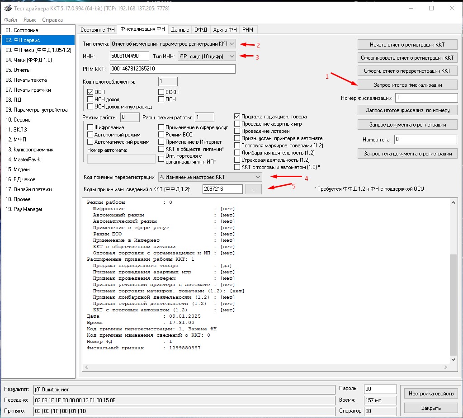Select 16. БД чеков sidebar item
This screenshot has width=463, height=418.
38,179
